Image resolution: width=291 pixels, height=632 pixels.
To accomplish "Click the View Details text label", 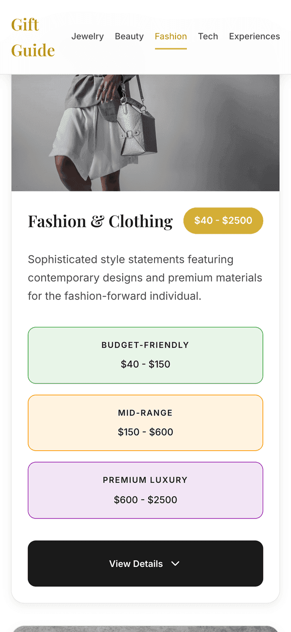I will 135,564.
